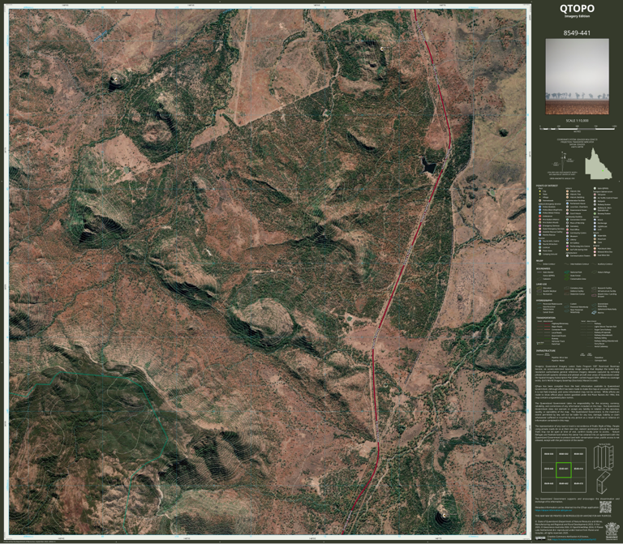Click the Communication Towers legend icon

click(567, 255)
